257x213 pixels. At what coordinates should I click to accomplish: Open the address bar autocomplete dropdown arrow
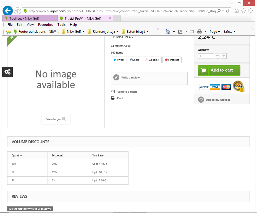pyautogui.click(x=223, y=11)
